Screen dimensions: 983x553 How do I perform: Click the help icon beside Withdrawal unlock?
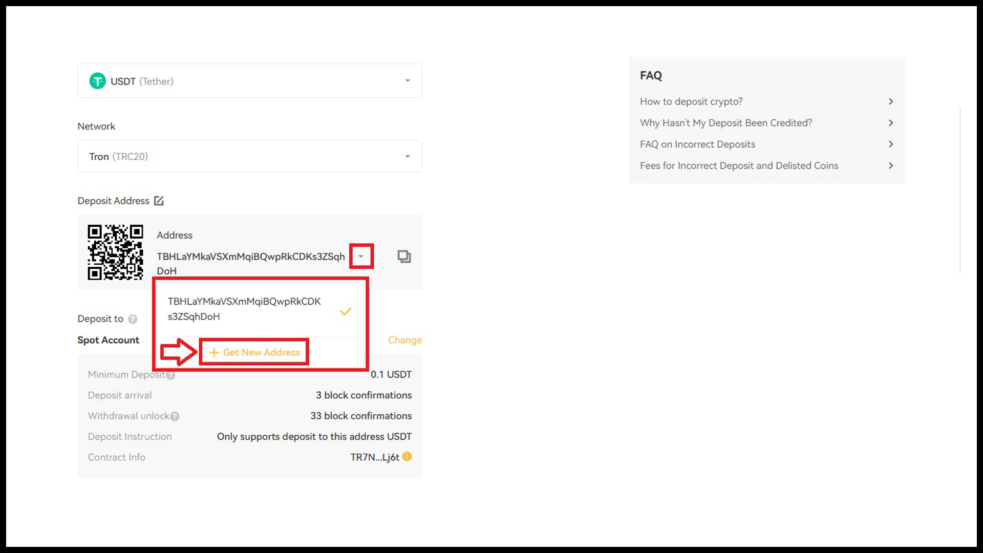pos(175,416)
